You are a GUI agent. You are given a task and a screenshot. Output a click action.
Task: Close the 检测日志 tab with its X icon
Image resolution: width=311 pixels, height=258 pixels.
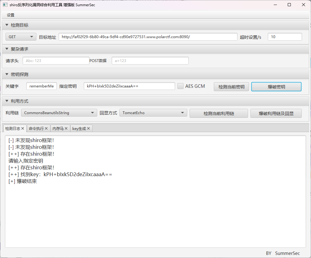coord(23,128)
